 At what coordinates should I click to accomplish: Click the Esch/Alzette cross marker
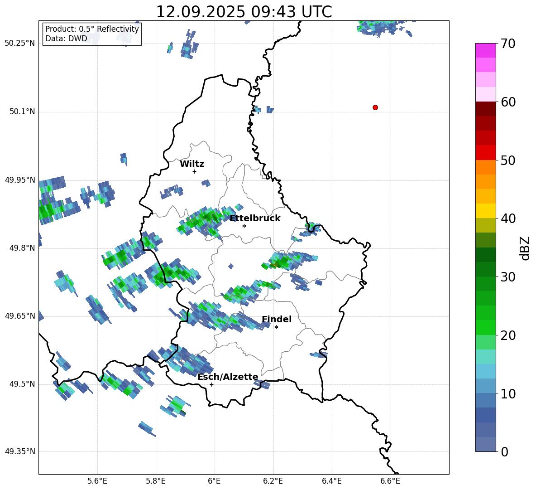pos(211,384)
